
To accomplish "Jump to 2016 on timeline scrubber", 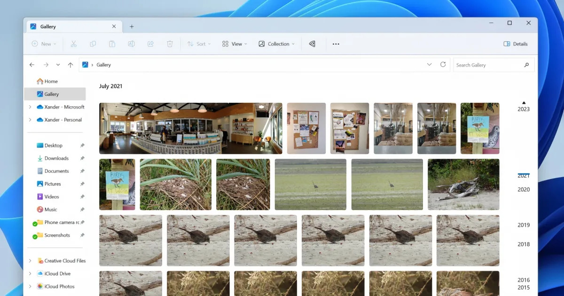I will [x=524, y=280].
